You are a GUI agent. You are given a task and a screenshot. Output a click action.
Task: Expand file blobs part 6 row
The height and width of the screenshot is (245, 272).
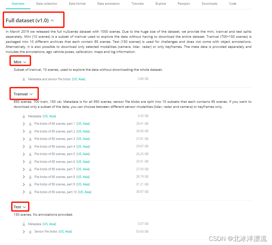tap(24, 162)
